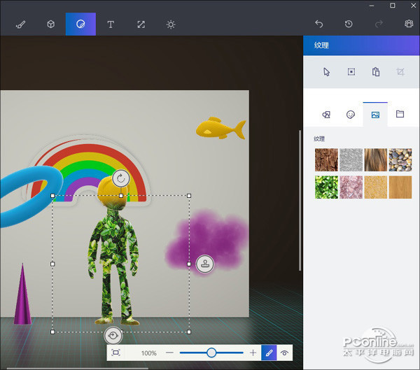This screenshot has height=370, width=420.
Task: Choose the arrow Select tool in side panel
Action: tap(326, 72)
